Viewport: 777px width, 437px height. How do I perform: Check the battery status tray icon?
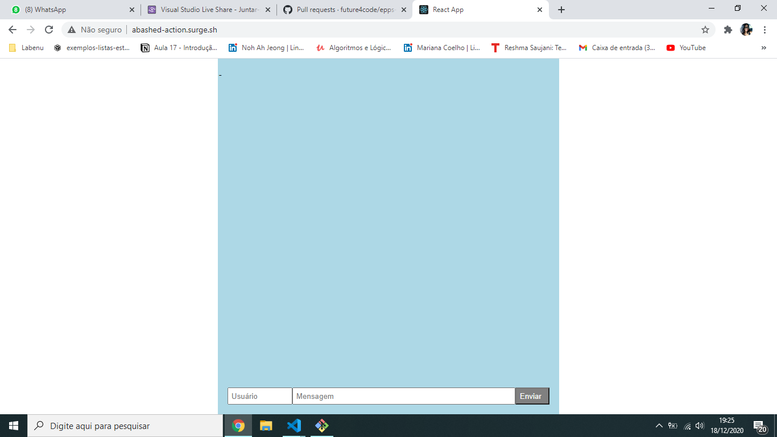673,426
